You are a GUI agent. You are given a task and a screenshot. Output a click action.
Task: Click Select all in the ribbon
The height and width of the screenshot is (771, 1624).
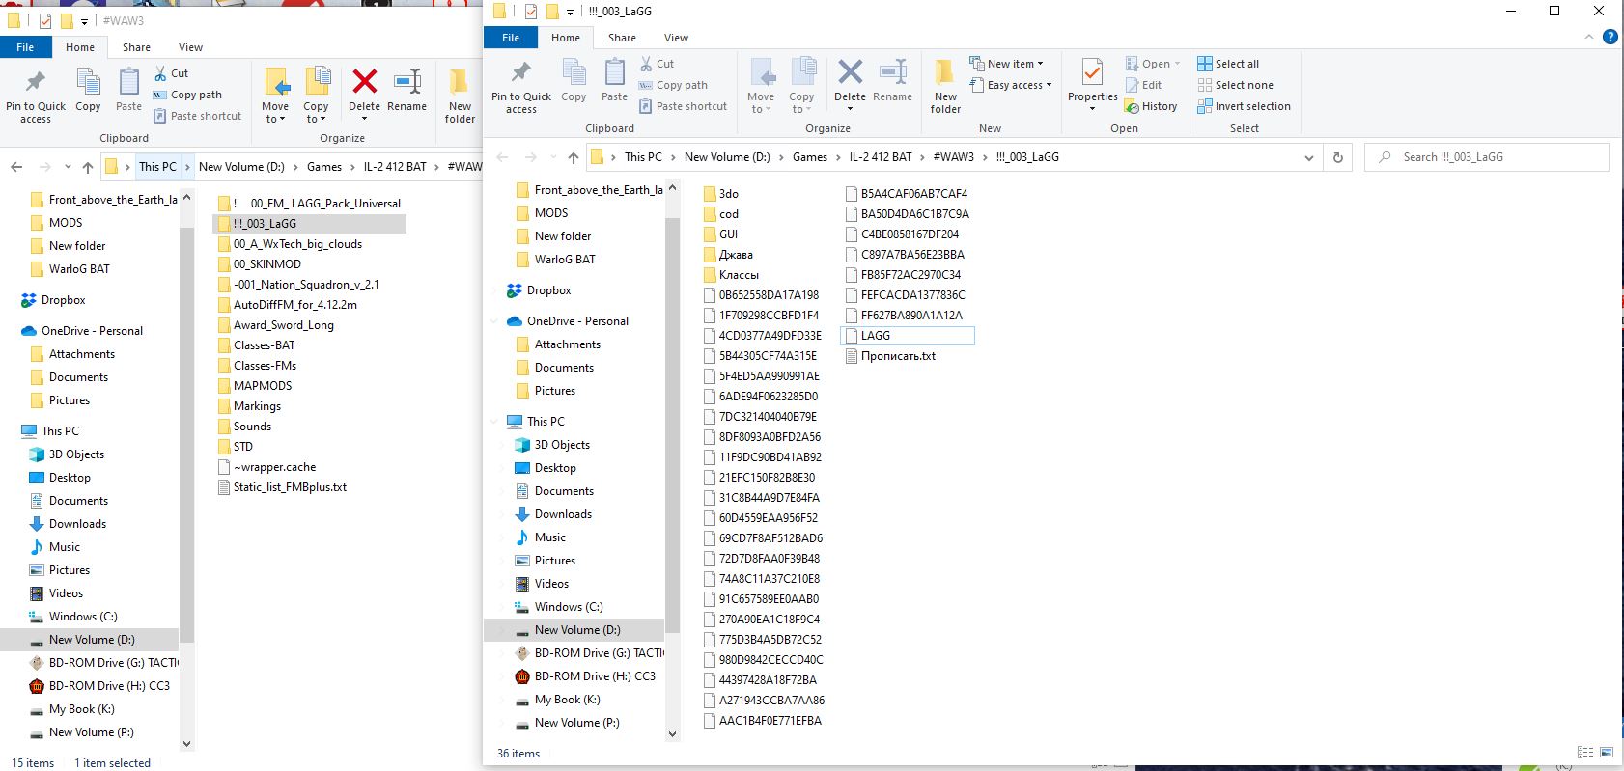click(x=1228, y=64)
